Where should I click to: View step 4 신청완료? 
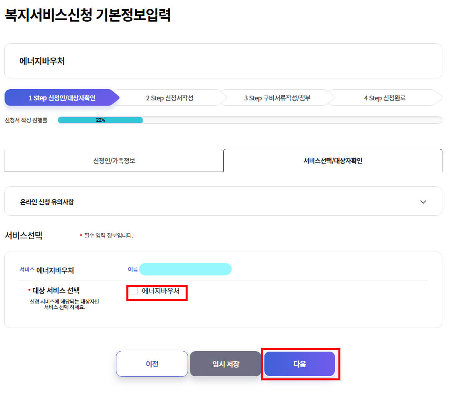[384, 97]
